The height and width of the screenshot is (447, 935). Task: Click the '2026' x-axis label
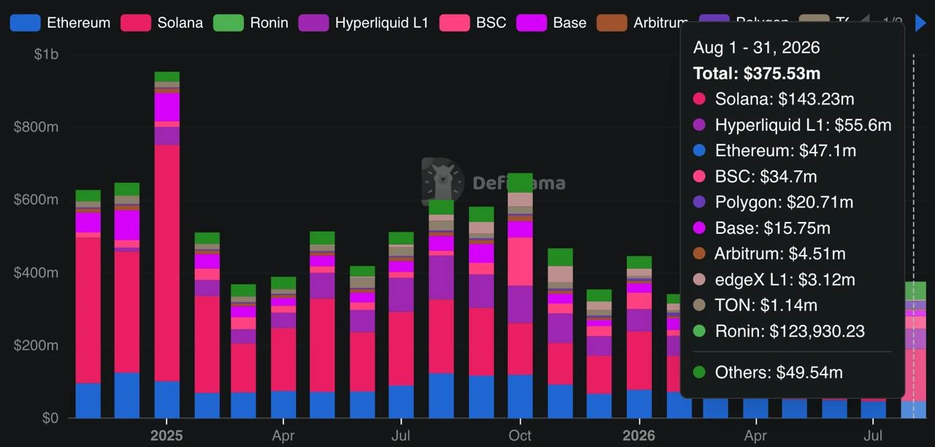639,436
